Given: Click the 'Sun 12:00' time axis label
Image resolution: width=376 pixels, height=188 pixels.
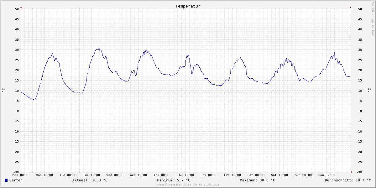Looking at the screenshot, I should pos(326,175).
